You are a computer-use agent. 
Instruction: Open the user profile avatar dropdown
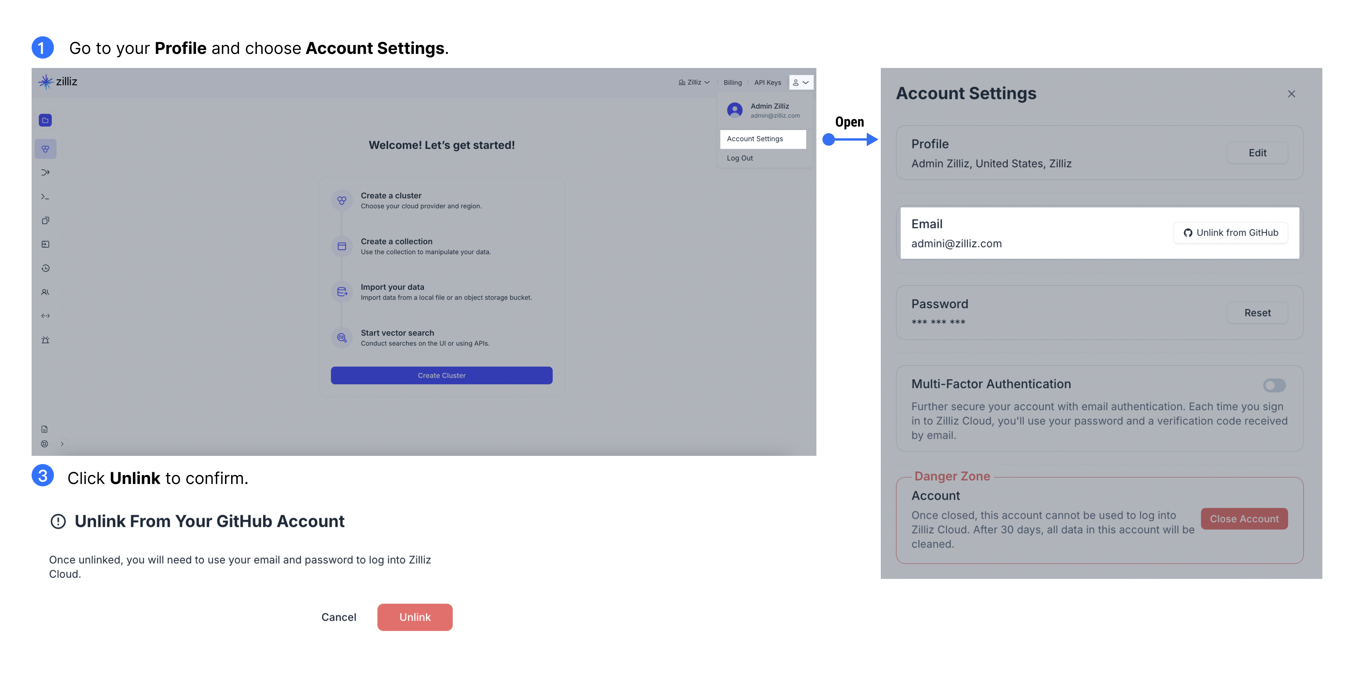[801, 82]
